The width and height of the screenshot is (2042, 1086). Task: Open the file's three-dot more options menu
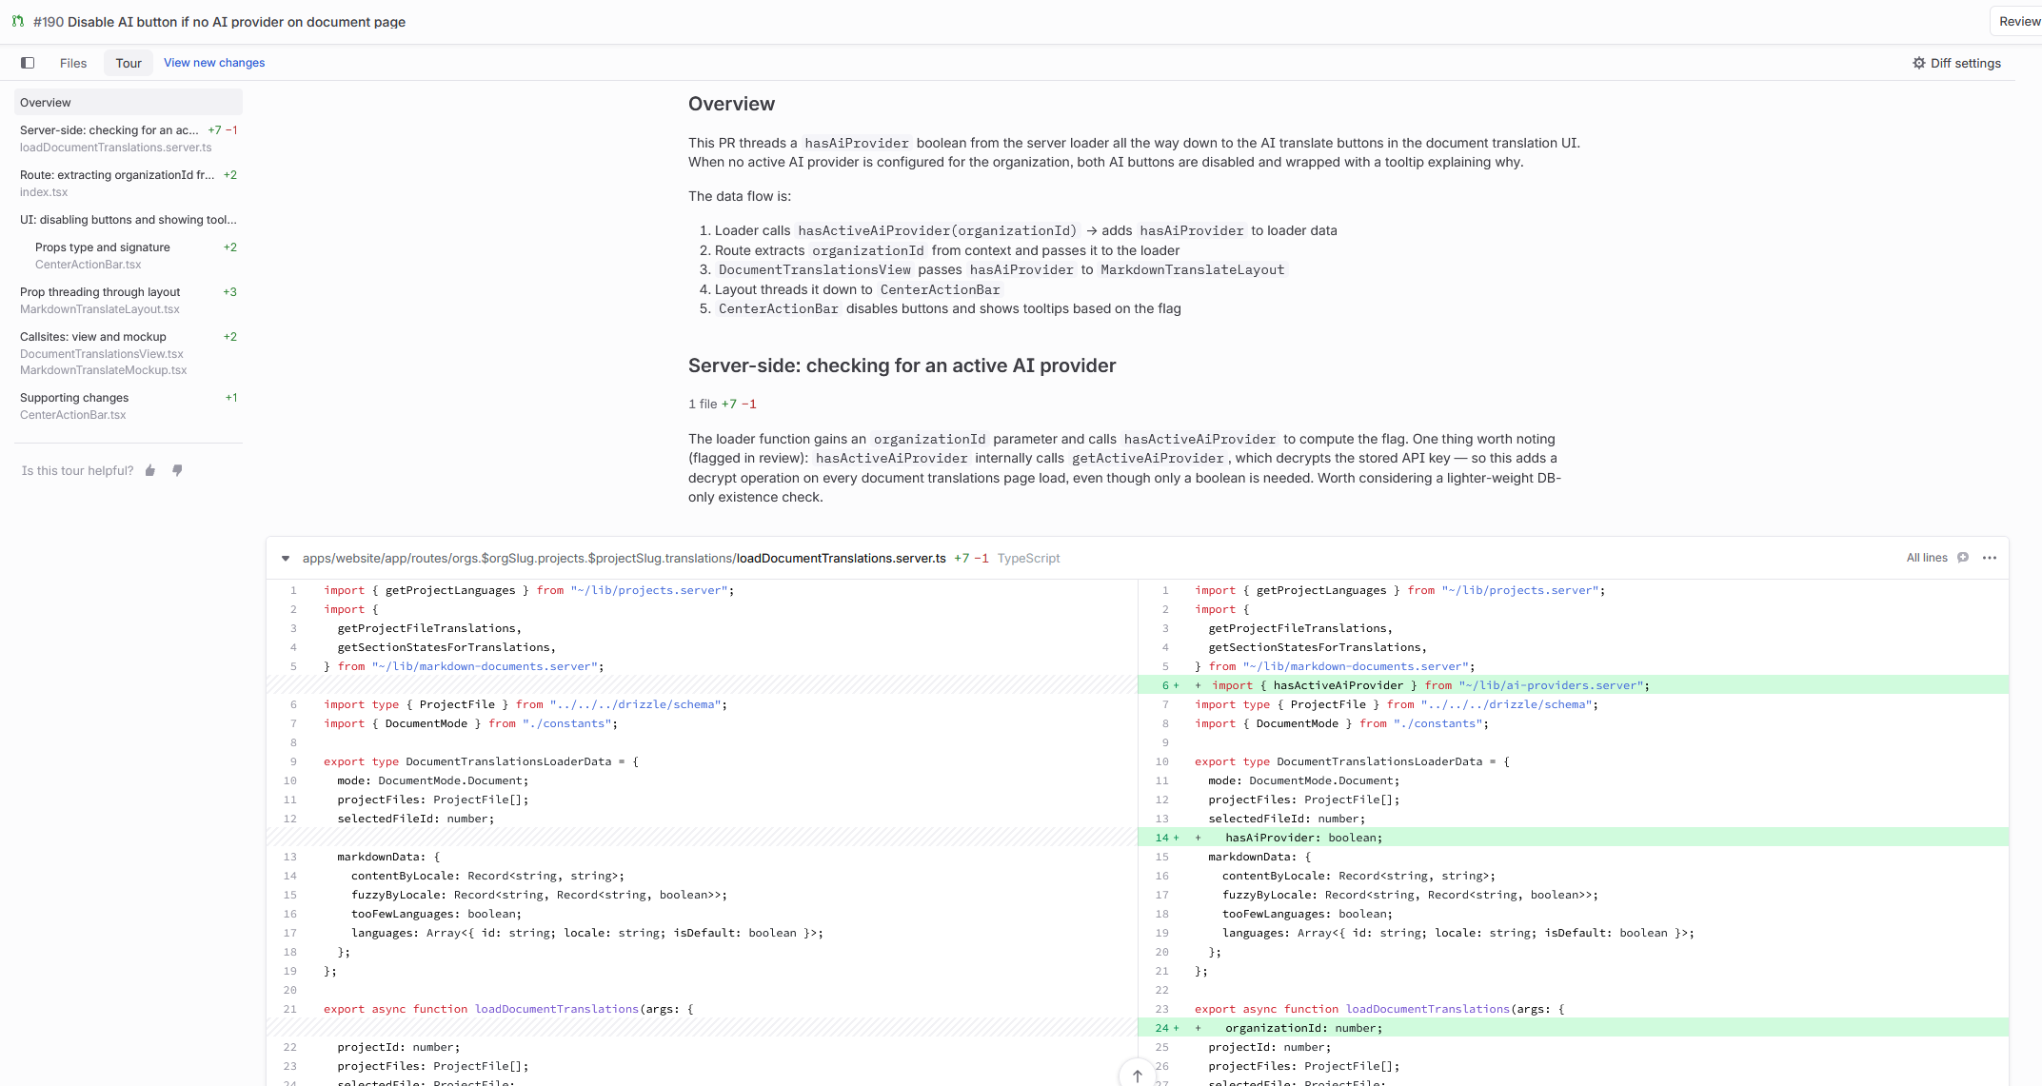[1990, 558]
